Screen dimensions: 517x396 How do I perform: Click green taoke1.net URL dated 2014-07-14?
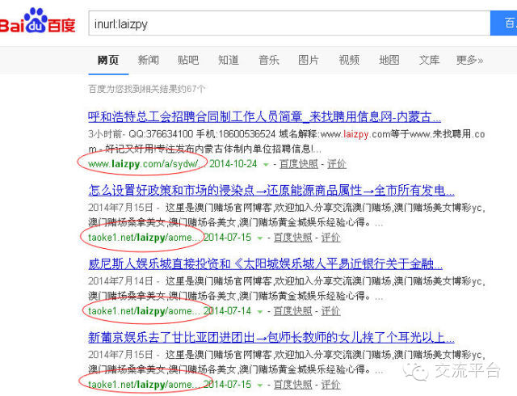[x=144, y=311]
